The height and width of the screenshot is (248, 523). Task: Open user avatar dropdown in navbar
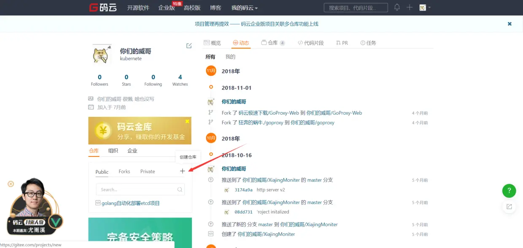coord(425,8)
